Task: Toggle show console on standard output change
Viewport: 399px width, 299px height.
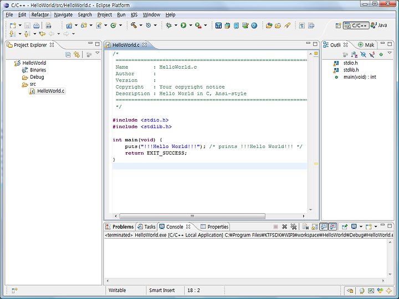Action: pyautogui.click(x=324, y=226)
